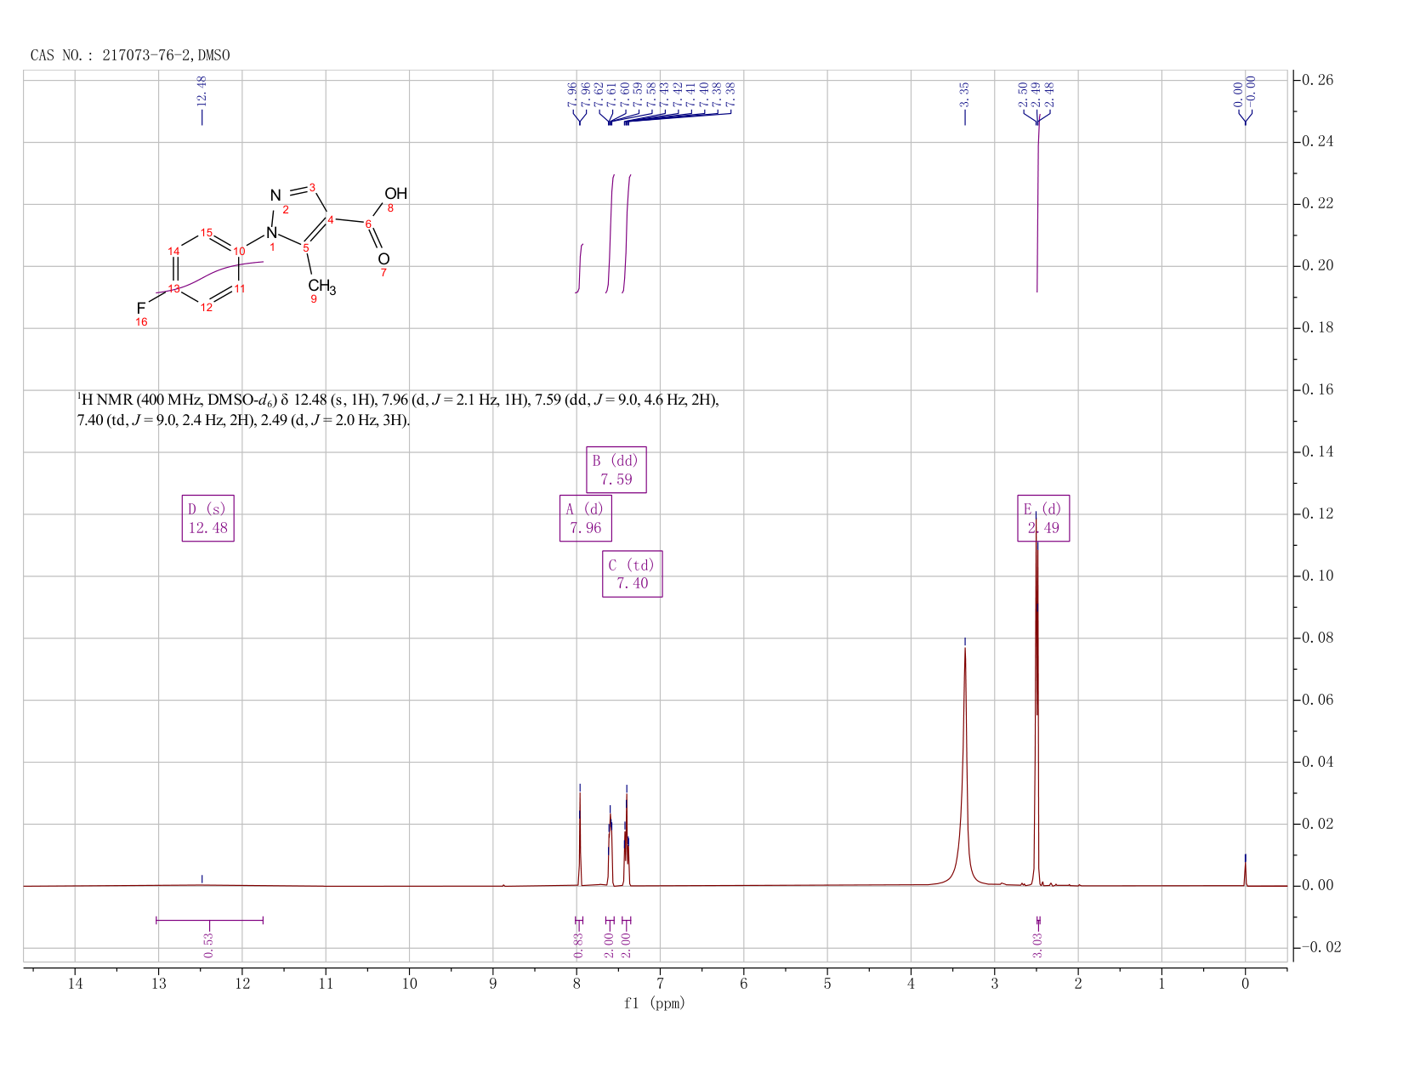Click atom number 10 on the phenyl ring
This screenshot has height=1084, width=1403.
point(239,252)
